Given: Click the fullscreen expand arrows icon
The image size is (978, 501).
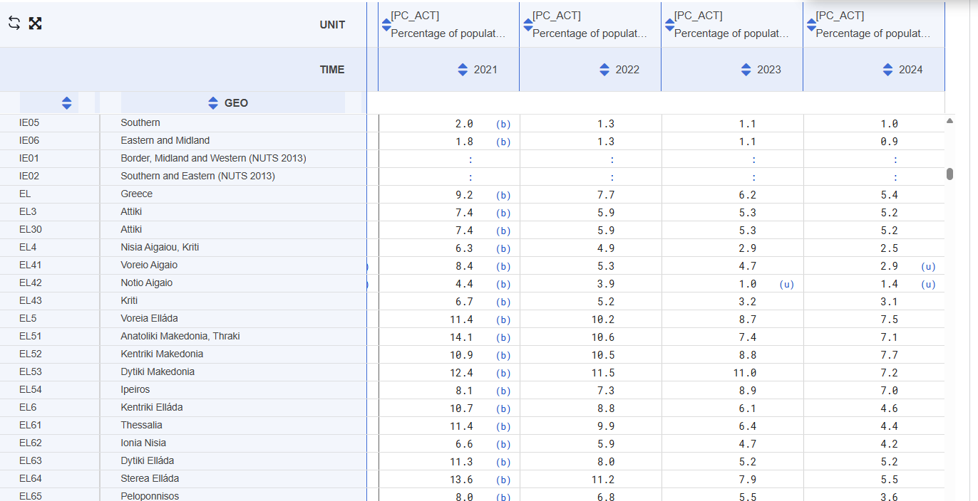Looking at the screenshot, I should click(x=35, y=23).
